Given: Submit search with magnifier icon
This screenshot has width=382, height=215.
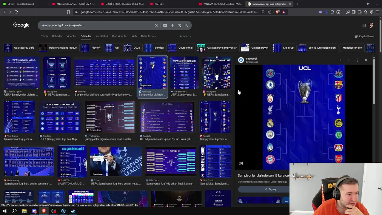Looking at the screenshot, I should click(186, 25).
